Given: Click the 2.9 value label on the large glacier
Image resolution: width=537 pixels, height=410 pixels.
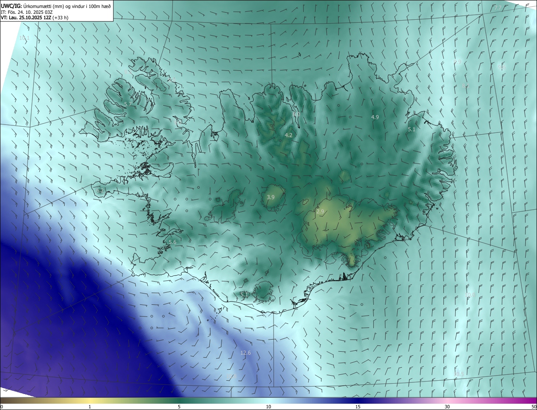Looking at the screenshot, I should [x=320, y=212].
